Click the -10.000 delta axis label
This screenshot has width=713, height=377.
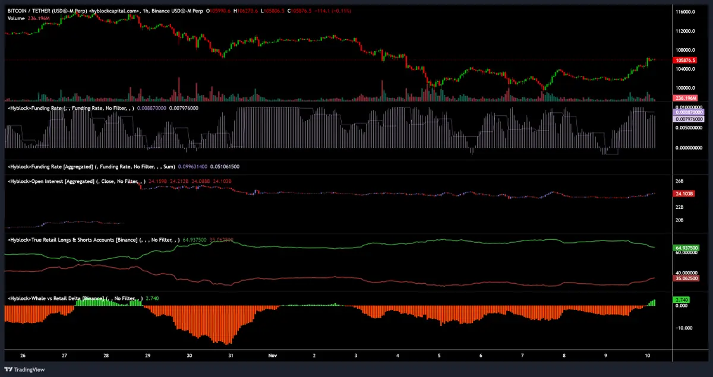point(683,328)
